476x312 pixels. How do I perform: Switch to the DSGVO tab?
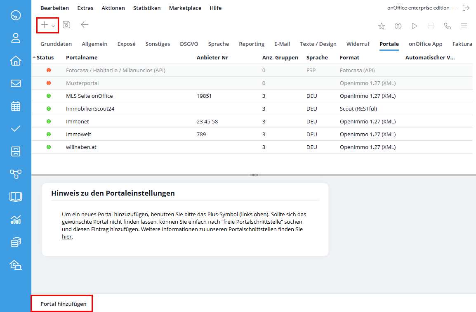(189, 44)
